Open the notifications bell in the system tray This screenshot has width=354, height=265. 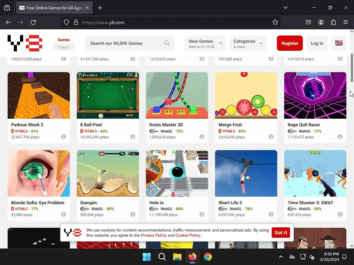pos(345,257)
